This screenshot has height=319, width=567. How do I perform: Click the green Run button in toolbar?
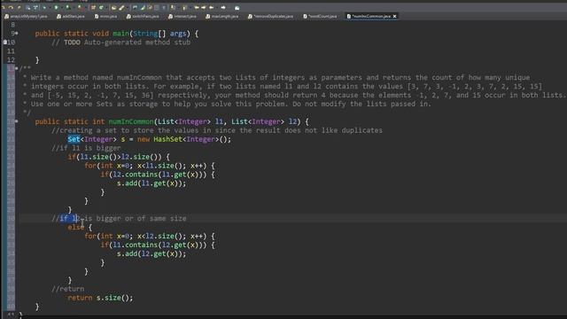point(56,8)
